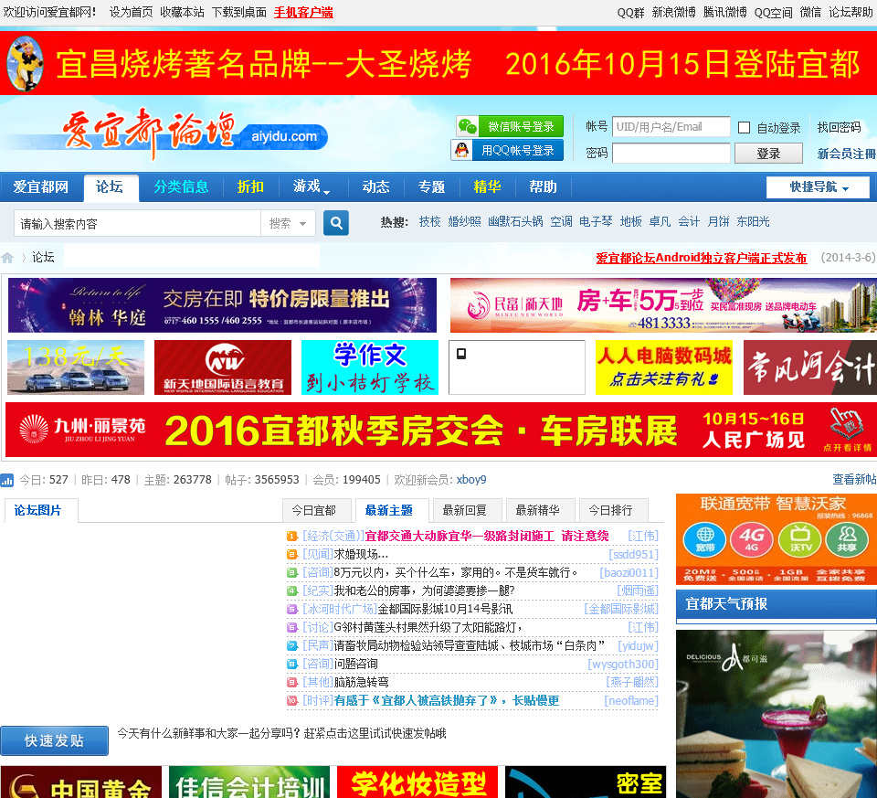877x798 pixels.
Task: Open the 人人电脑数码城 ad
Action: pos(664,367)
